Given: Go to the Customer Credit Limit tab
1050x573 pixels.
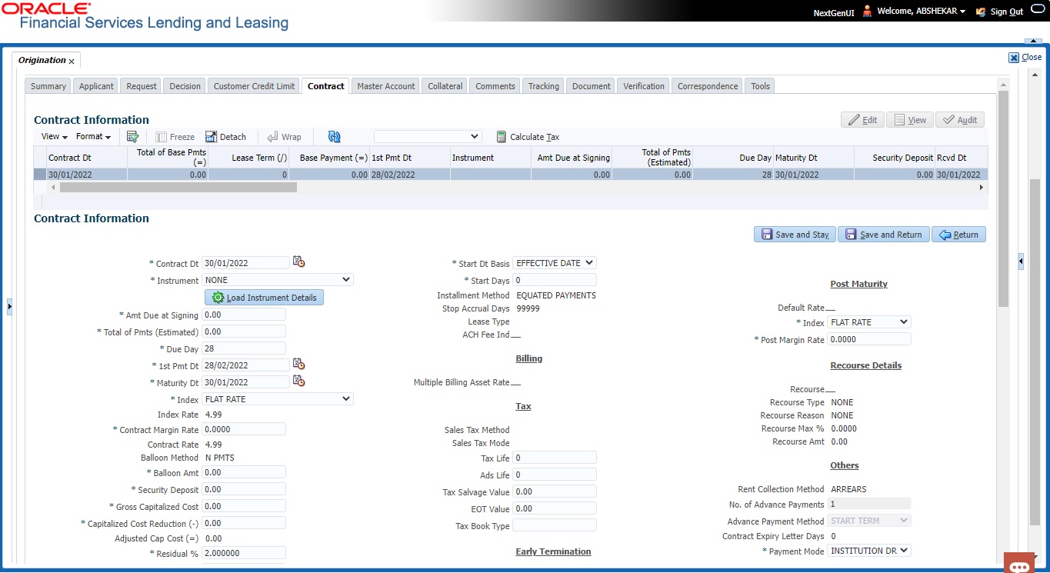Looking at the screenshot, I should click(254, 86).
